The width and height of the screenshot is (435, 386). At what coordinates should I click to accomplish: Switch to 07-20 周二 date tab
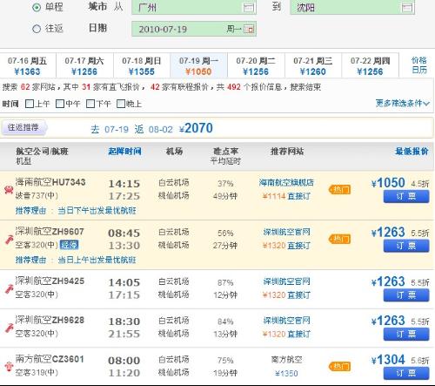256,66
